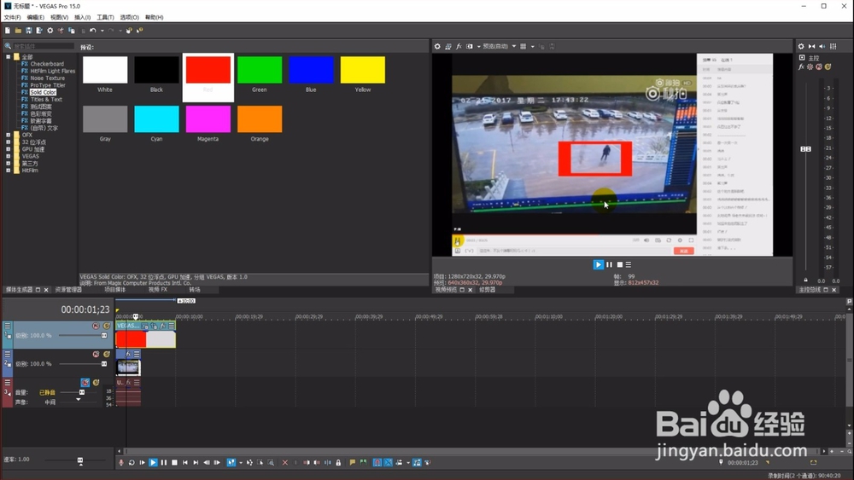This screenshot has height=480, width=854.
Task: Open preview window settings gear icon
Action: pos(437,47)
